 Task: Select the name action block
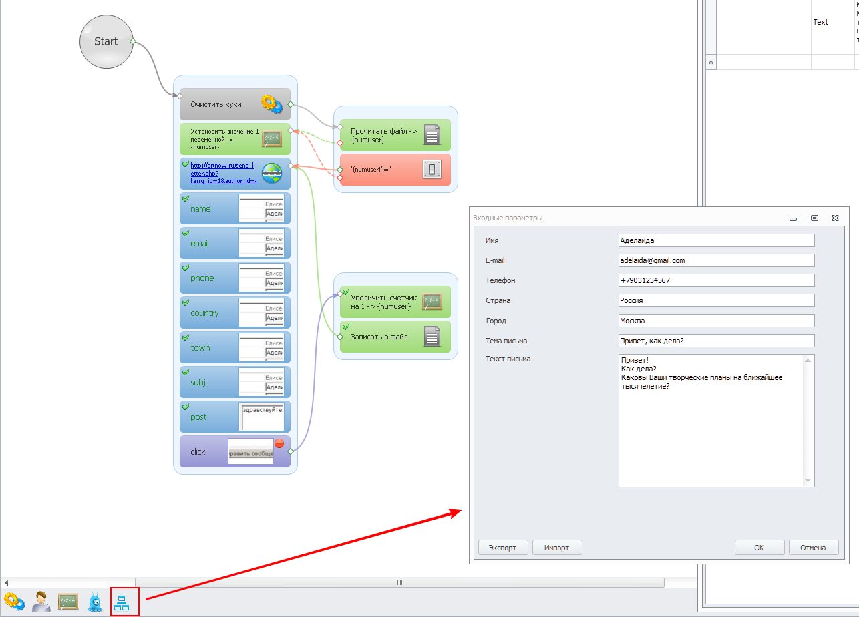pos(235,208)
